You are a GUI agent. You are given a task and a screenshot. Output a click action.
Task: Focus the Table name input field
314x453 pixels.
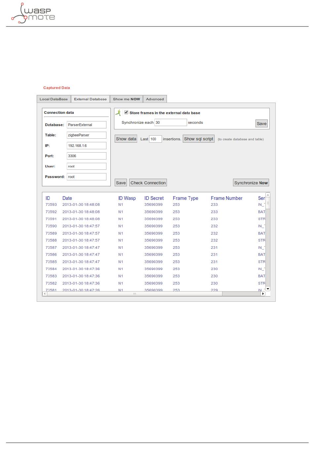point(87,135)
